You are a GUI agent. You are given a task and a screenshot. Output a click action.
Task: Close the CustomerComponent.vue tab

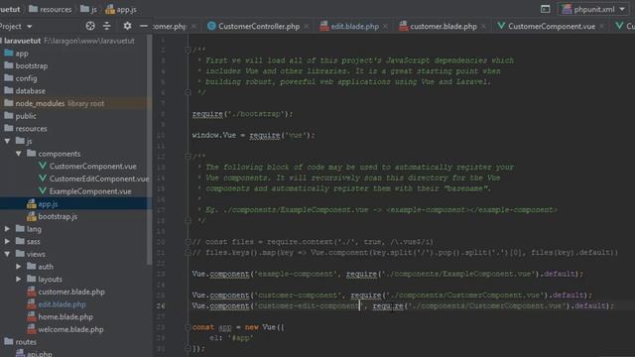(602, 27)
